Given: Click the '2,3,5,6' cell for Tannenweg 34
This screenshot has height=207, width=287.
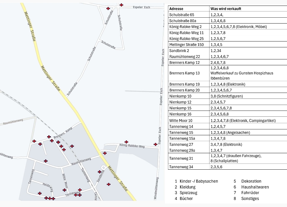Looking at the screenshot, I should click(x=248, y=167).
